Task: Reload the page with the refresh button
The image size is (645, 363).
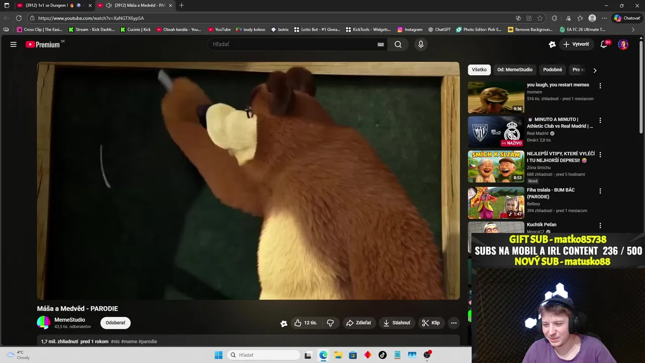Action: [x=19, y=18]
